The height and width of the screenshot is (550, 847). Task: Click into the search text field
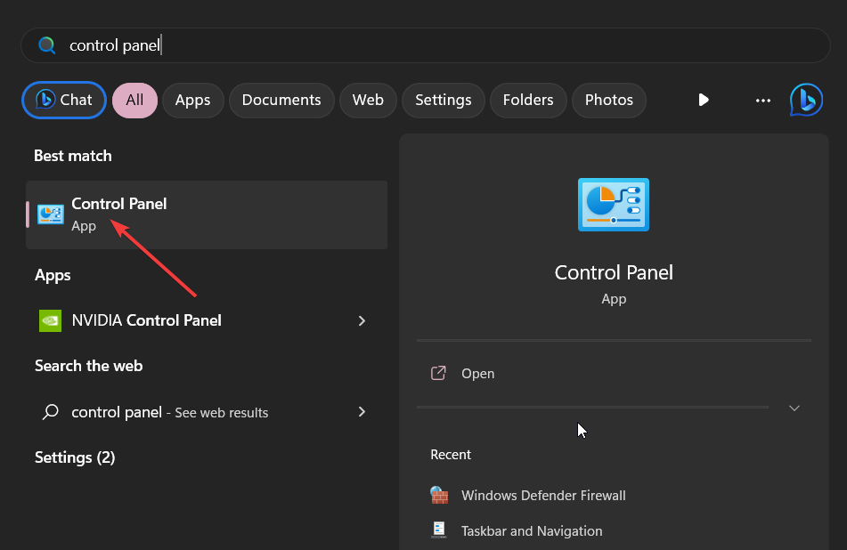(426, 45)
